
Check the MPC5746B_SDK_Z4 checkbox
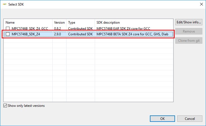tap(8, 34)
